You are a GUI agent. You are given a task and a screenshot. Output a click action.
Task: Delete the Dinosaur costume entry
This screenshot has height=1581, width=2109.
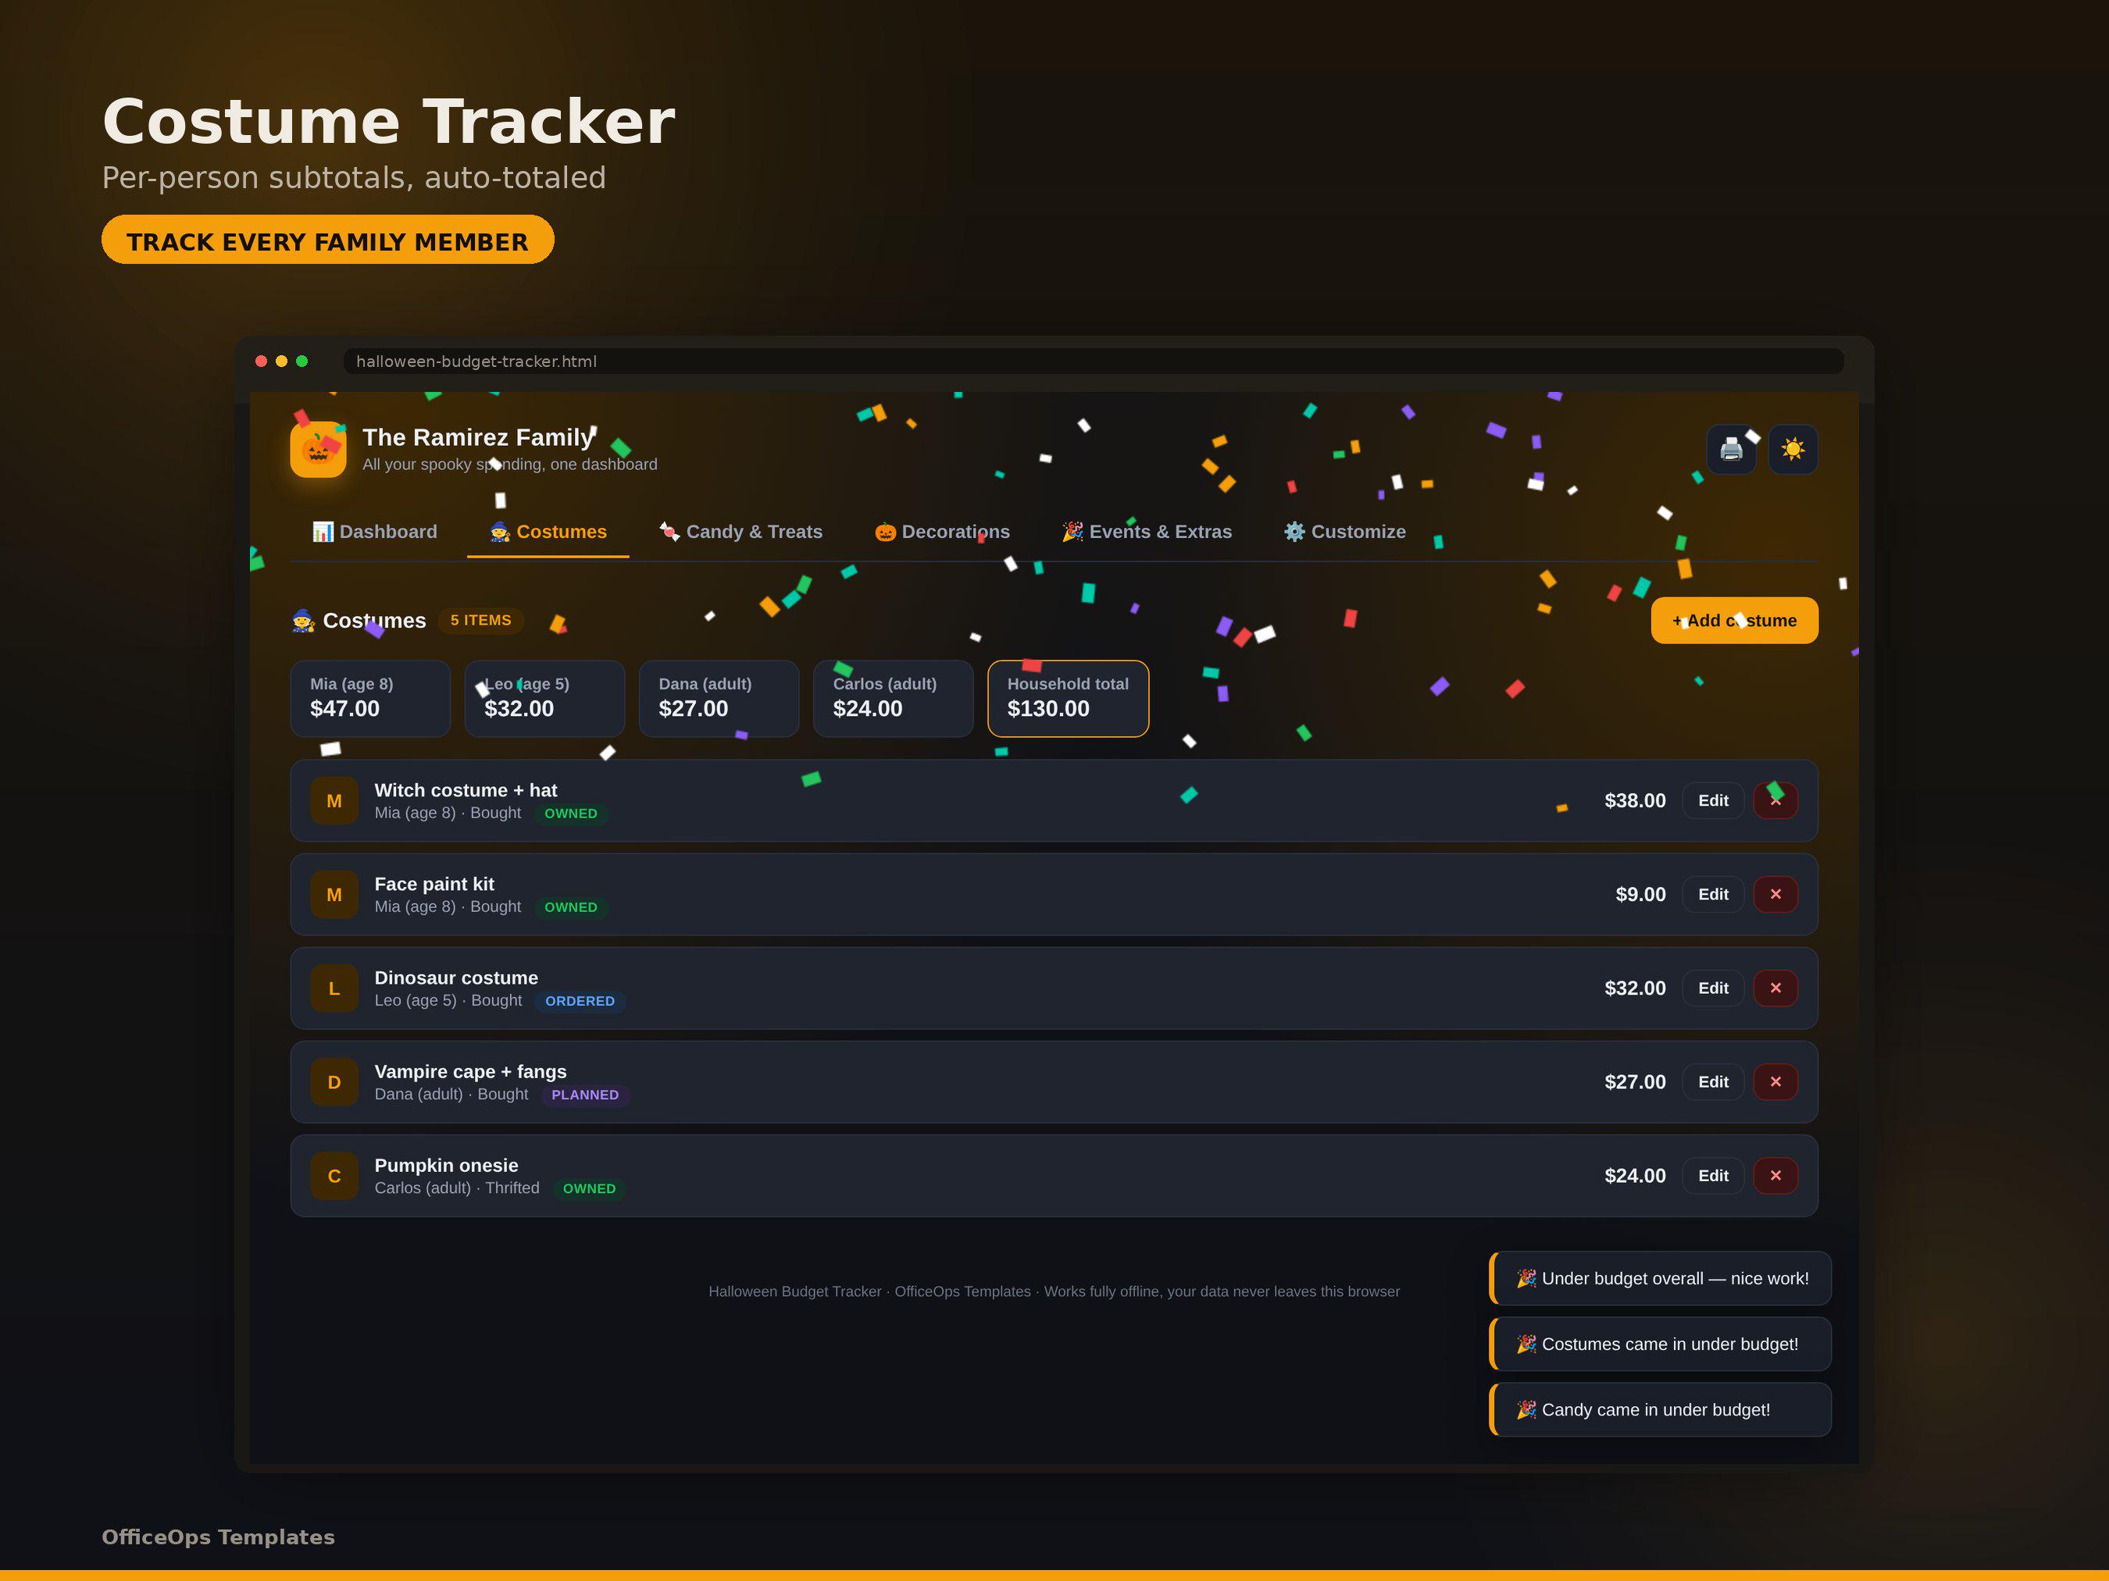pyautogui.click(x=1775, y=988)
